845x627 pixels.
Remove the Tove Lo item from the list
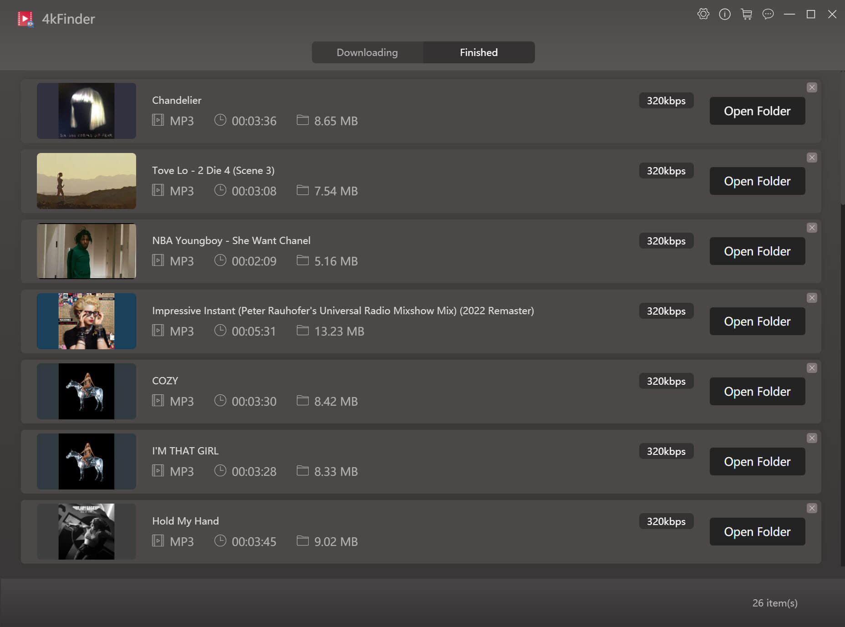pyautogui.click(x=812, y=158)
